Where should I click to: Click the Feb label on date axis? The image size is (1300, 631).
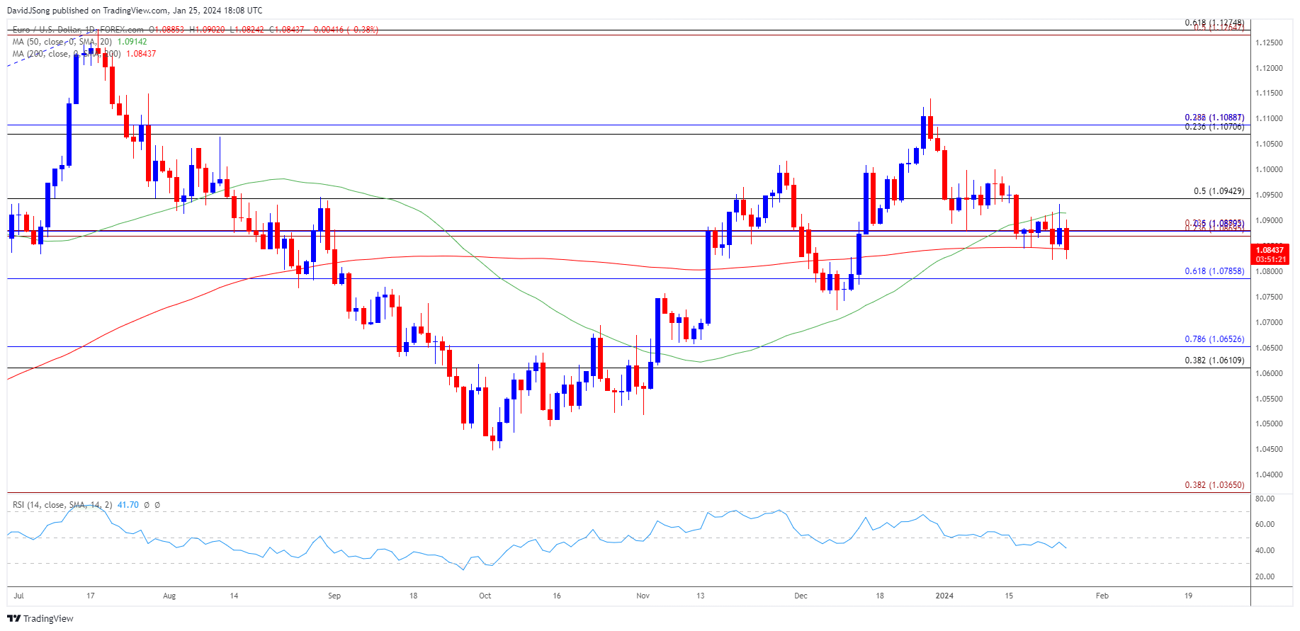click(1102, 596)
